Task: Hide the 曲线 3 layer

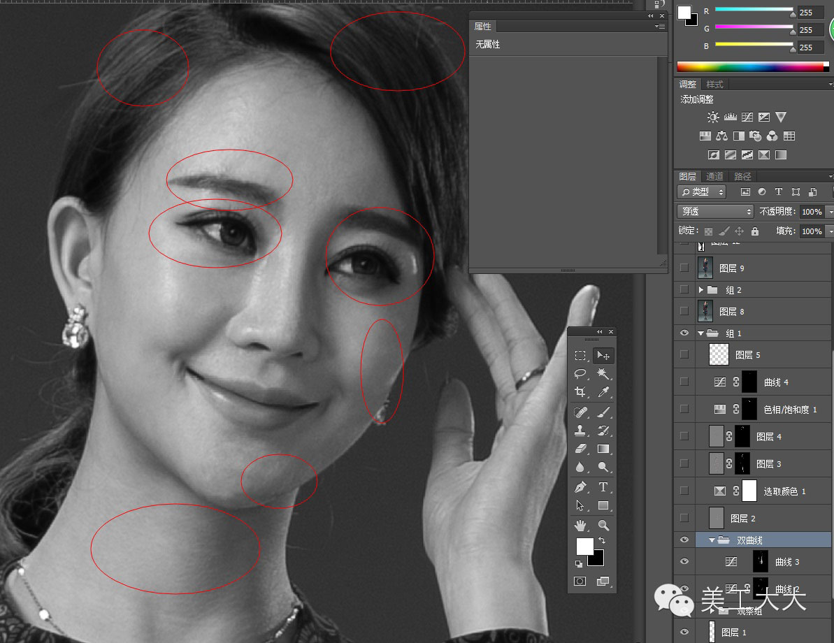Action: (684, 562)
